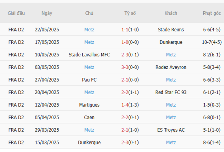
Task: Open the 1-4 score of Martigues match
Action: point(125,105)
